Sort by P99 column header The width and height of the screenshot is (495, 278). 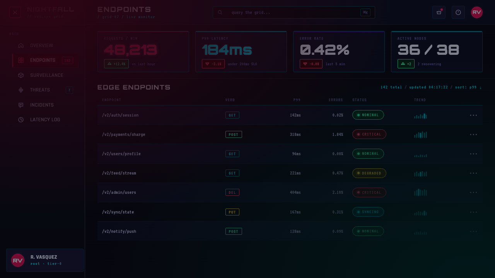tap(297, 100)
